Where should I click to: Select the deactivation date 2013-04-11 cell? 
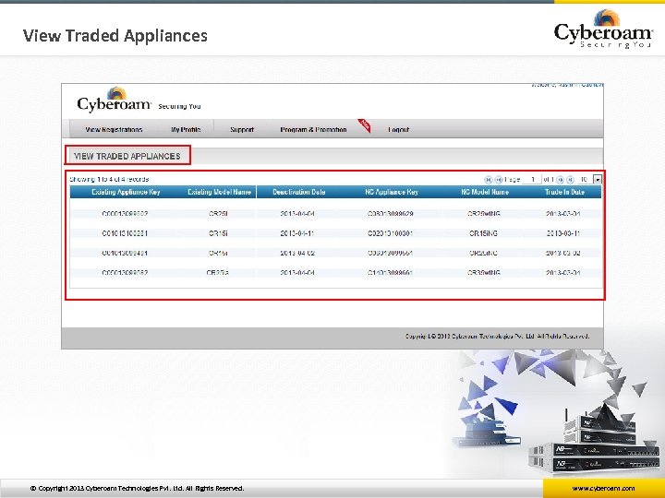point(296,233)
